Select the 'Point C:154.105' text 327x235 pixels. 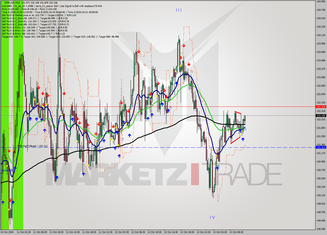click(49, 9)
